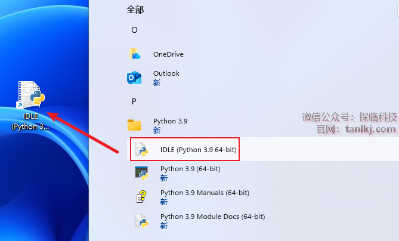399x241 pixels.
Task: Select the OneDrive entry label
Action: pyautogui.click(x=168, y=54)
